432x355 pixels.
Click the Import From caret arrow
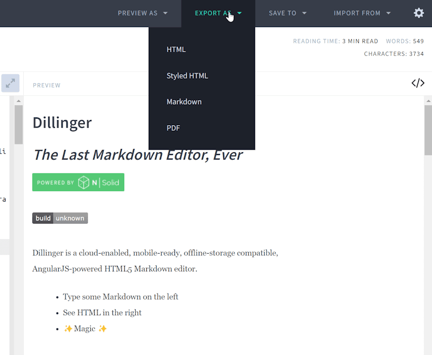click(388, 13)
